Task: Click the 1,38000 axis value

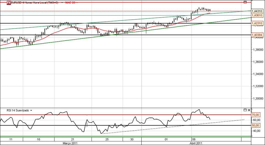Action: (x=258, y=50)
